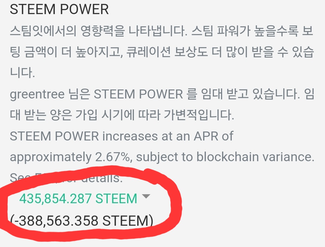
Task: Select the STEEM POWER words after greentree 님은
Action: click(138, 94)
